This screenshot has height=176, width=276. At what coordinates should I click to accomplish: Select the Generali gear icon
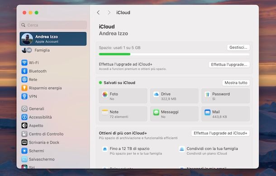24,109
